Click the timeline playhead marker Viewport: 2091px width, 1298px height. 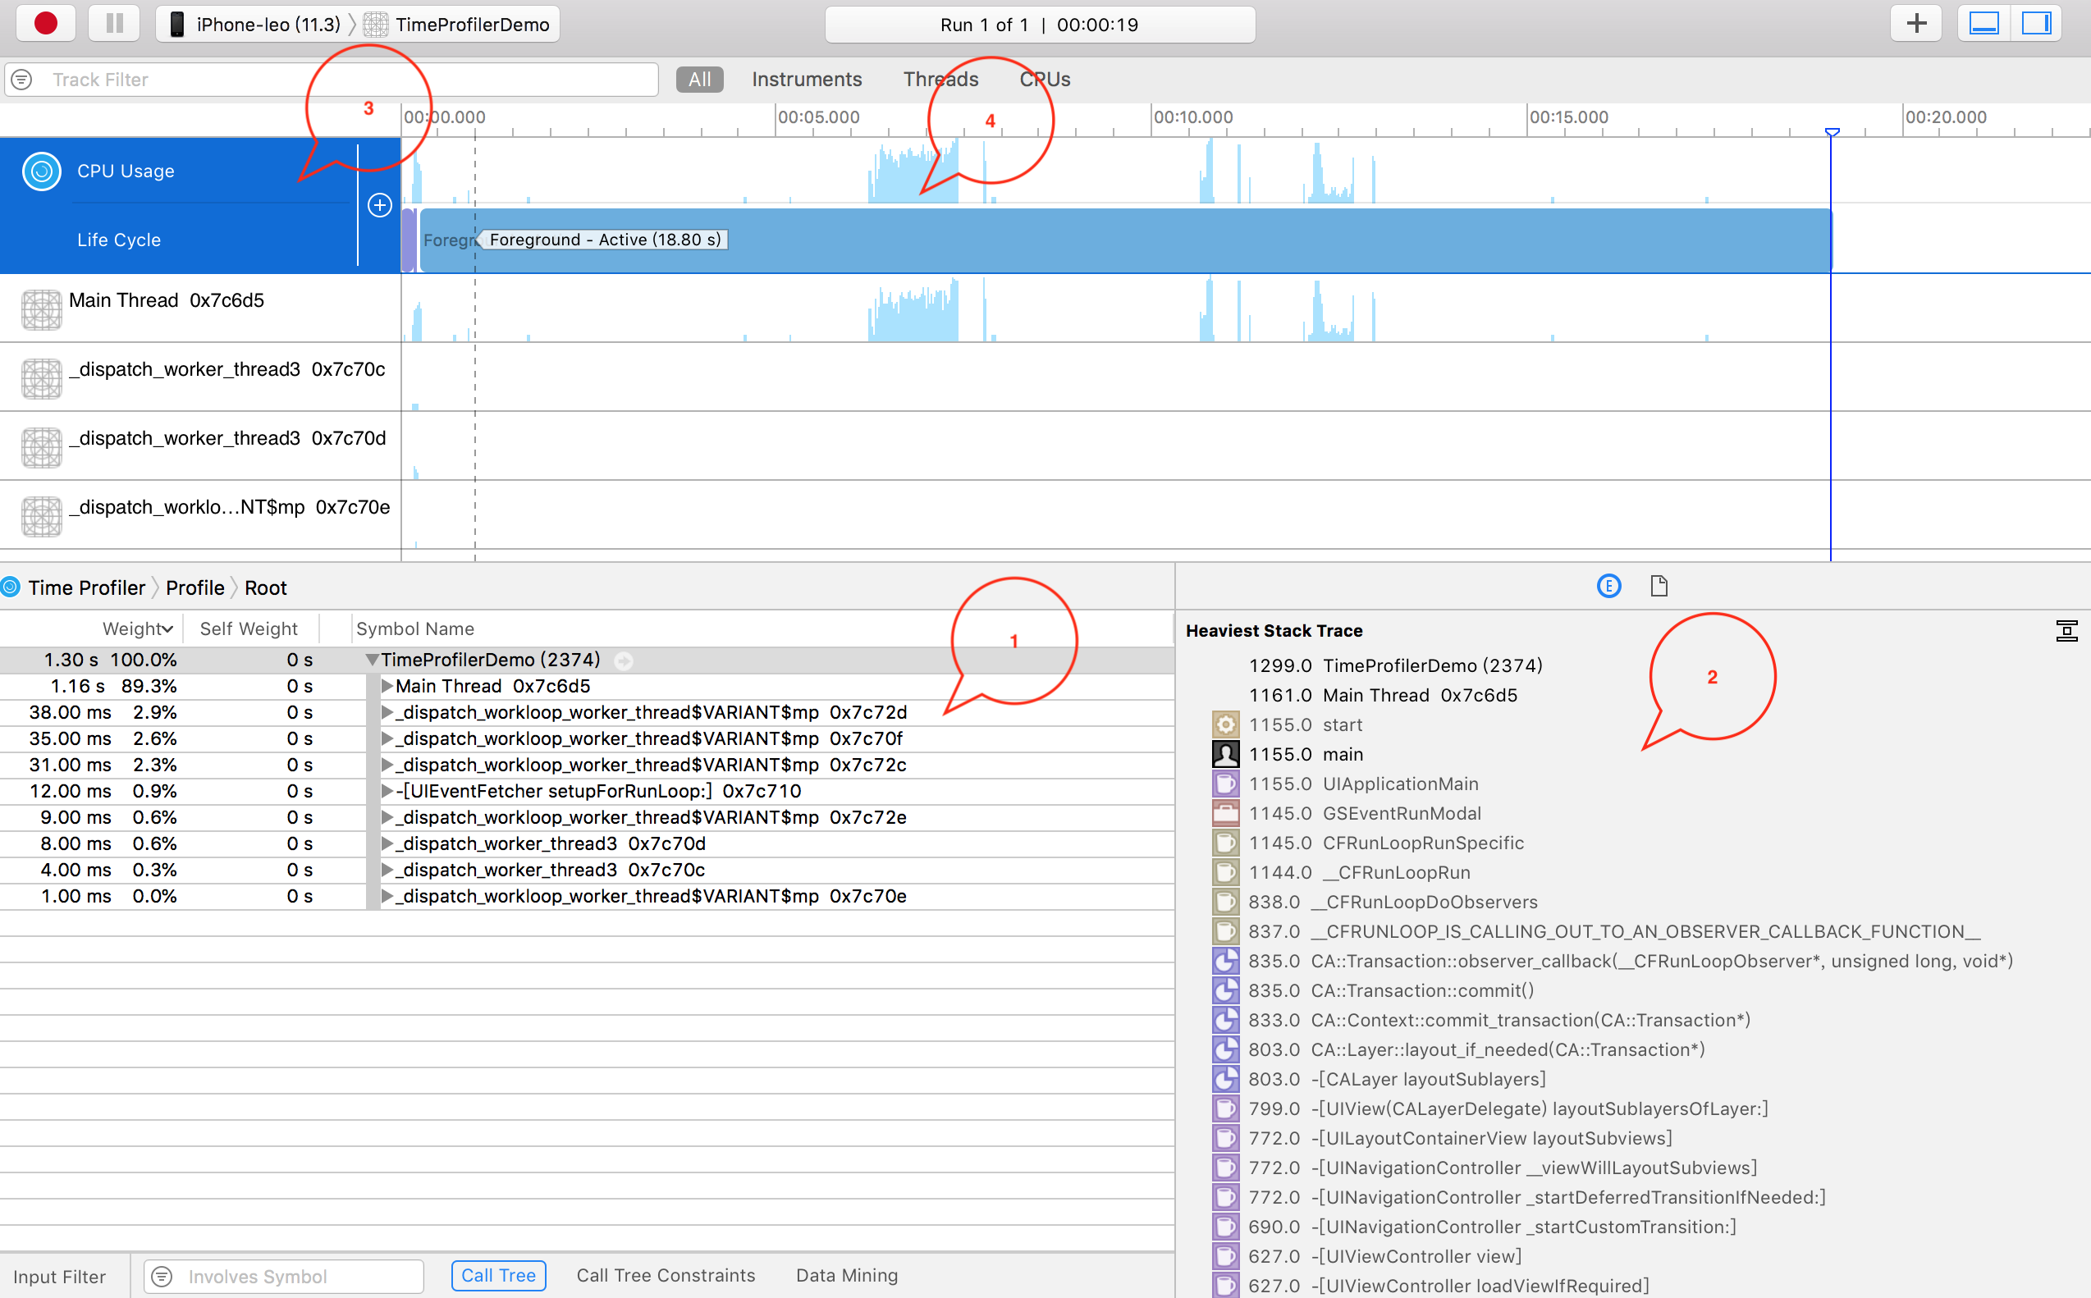pyautogui.click(x=1832, y=132)
